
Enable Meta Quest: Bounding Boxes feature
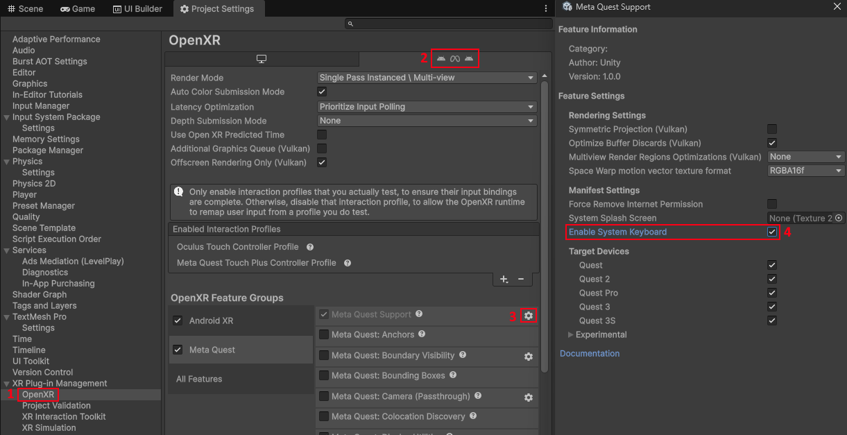(324, 375)
